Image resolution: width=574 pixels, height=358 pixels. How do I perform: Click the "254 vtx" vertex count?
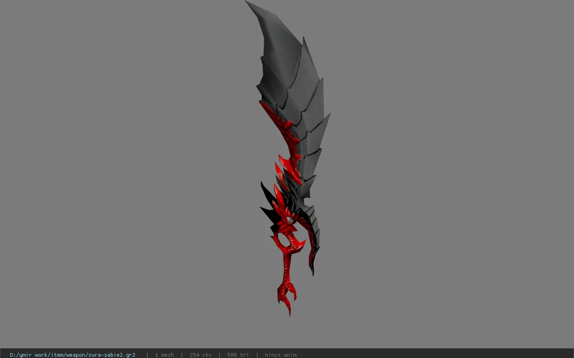[200, 355]
